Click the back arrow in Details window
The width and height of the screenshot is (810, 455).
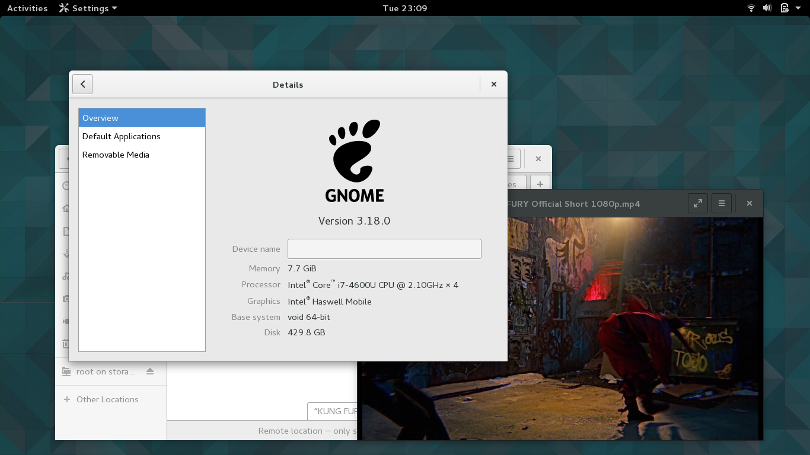pos(82,84)
